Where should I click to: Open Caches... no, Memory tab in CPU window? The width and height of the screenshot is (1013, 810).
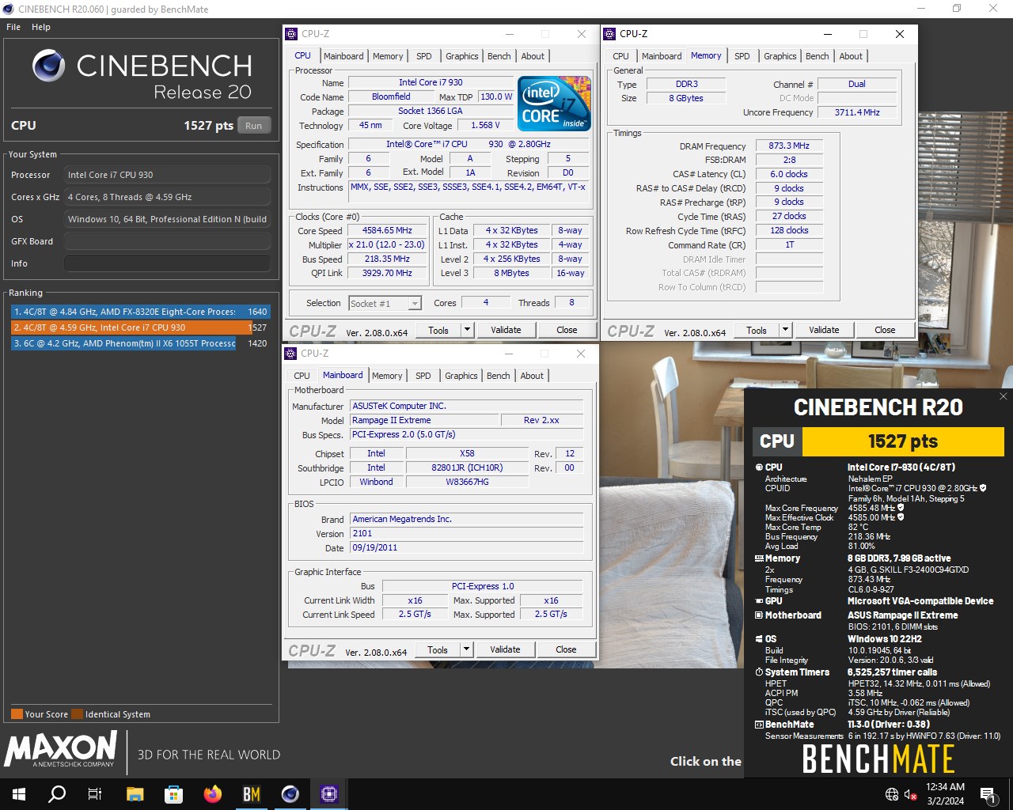click(x=388, y=56)
